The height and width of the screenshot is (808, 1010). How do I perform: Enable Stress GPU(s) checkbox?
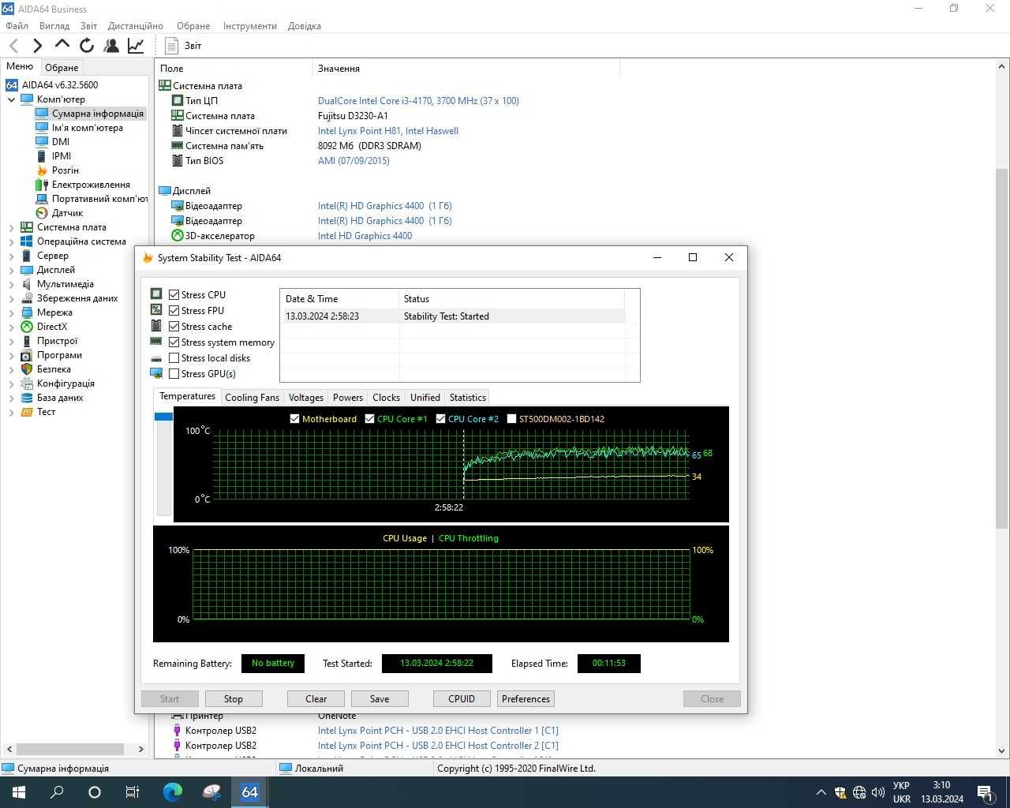[x=174, y=374]
